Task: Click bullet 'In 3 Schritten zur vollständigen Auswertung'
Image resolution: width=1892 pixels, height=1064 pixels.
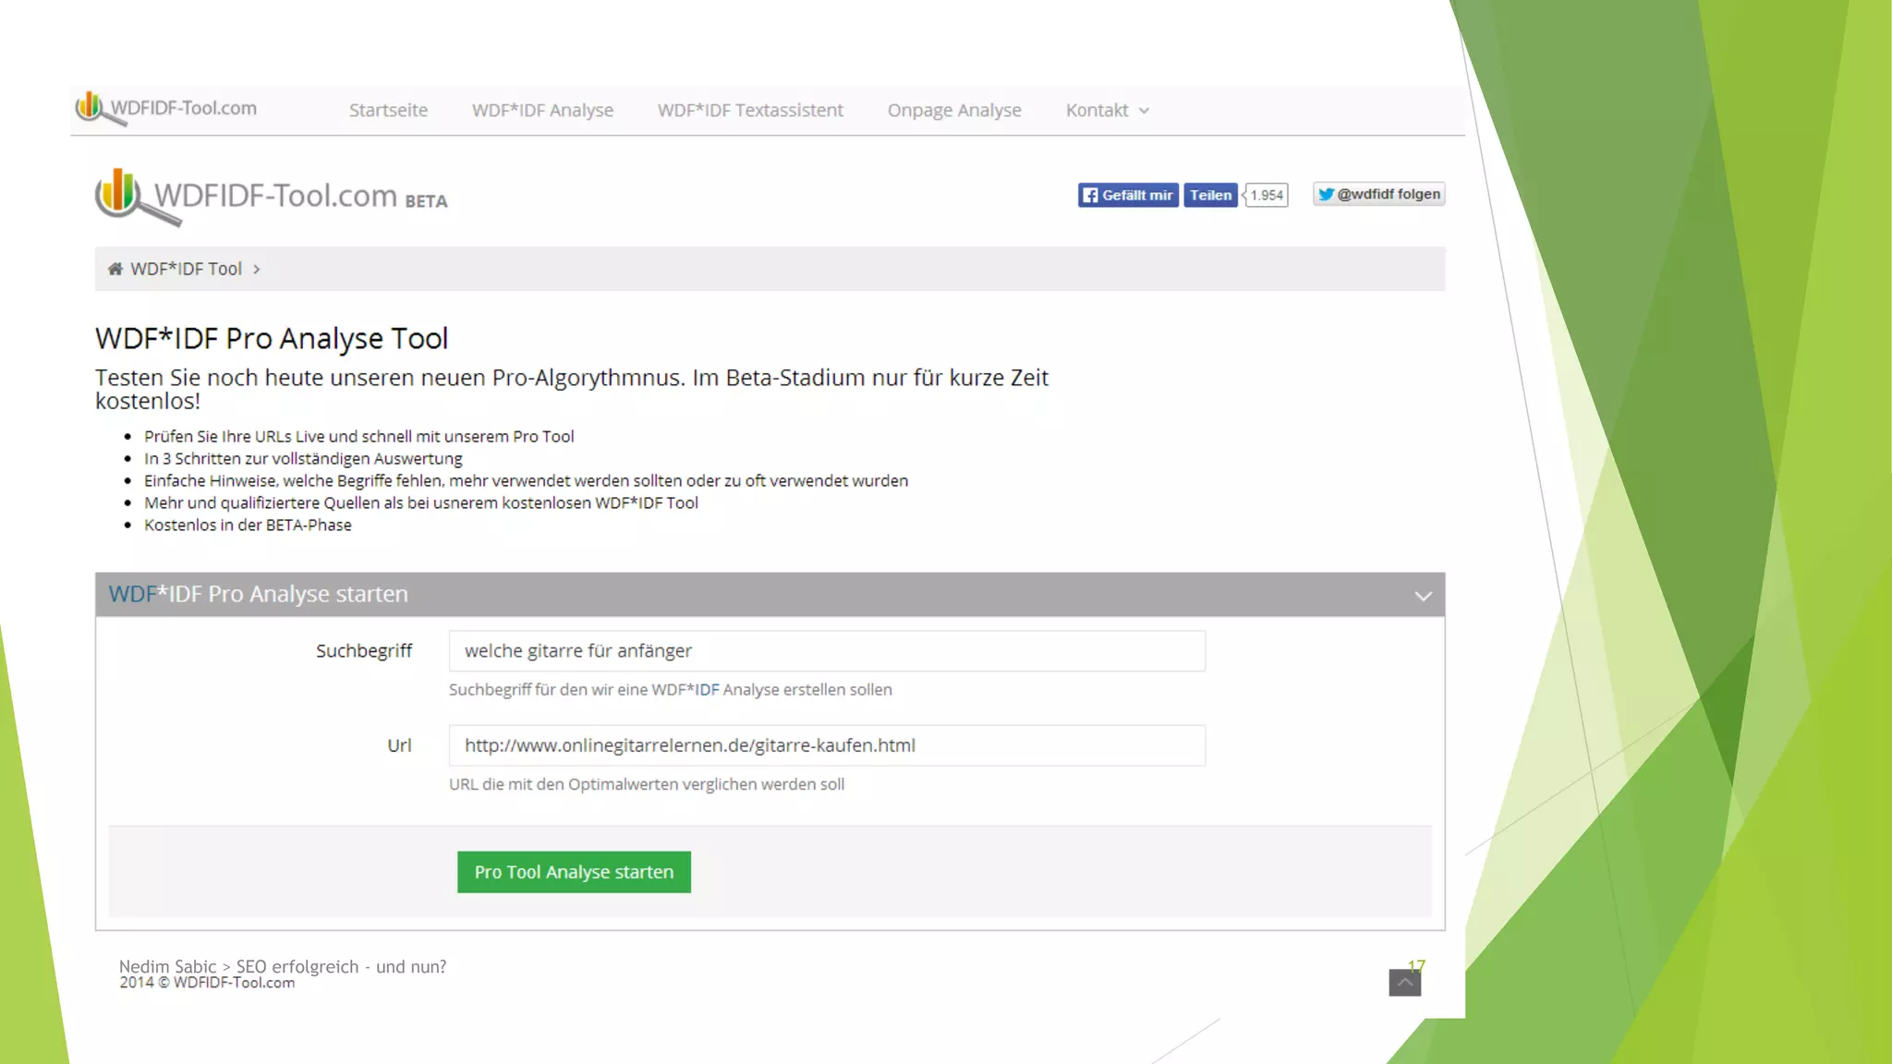Action: pyautogui.click(x=303, y=459)
